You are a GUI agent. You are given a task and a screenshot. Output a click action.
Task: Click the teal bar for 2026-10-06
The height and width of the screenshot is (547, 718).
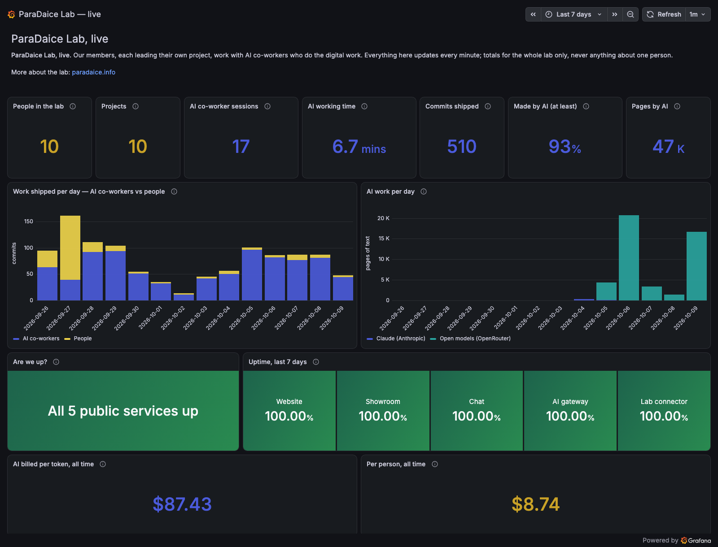tap(629, 258)
